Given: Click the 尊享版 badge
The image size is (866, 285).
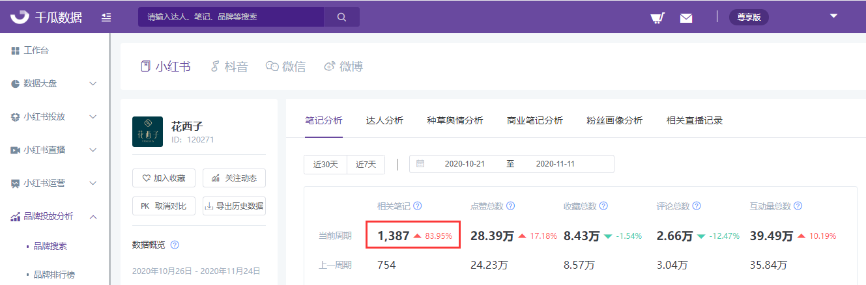Looking at the screenshot, I should click(x=749, y=18).
